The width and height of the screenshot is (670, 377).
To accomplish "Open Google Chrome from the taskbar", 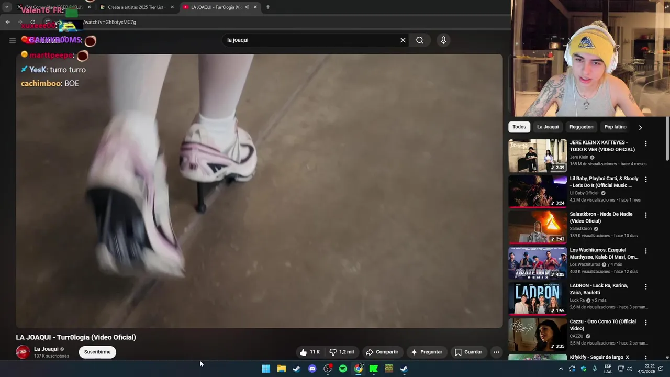I will click(x=358, y=369).
